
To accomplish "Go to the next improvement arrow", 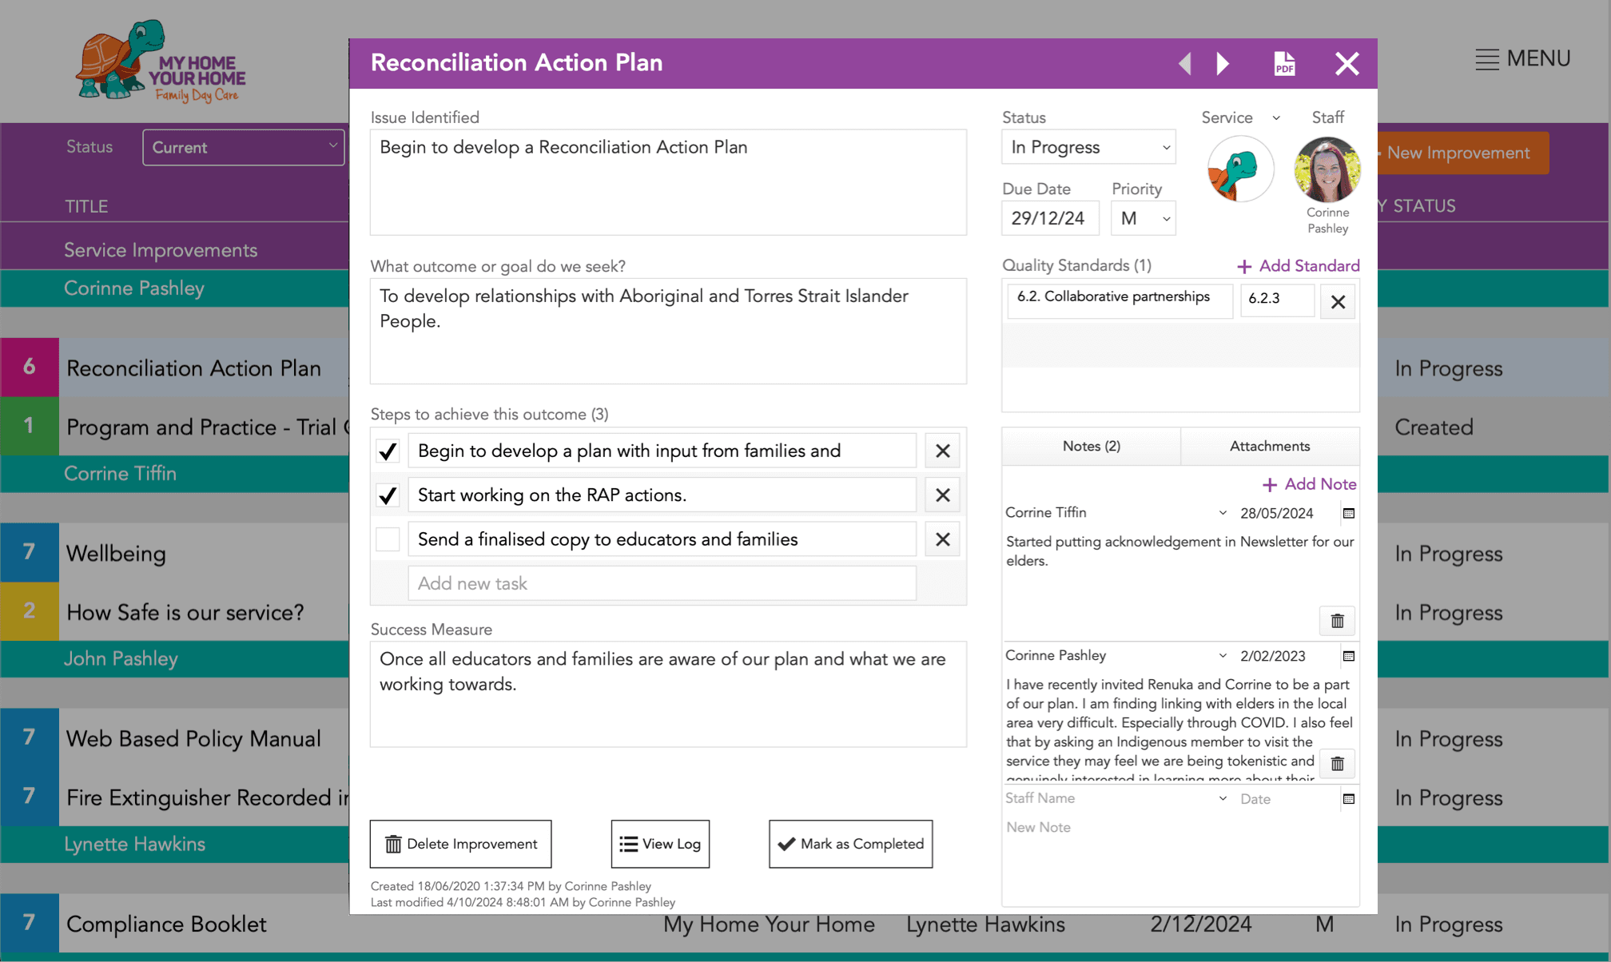I will 1223,63.
